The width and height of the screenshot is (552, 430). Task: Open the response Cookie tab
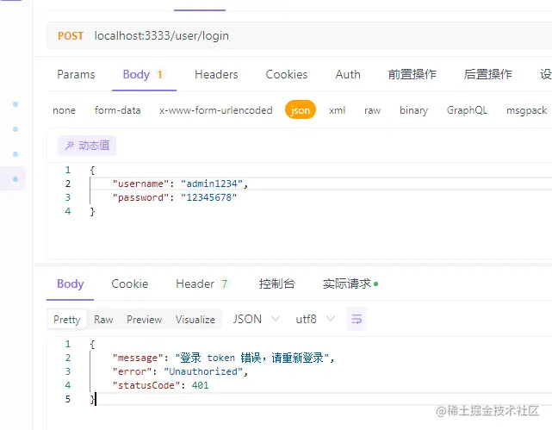[x=129, y=284]
